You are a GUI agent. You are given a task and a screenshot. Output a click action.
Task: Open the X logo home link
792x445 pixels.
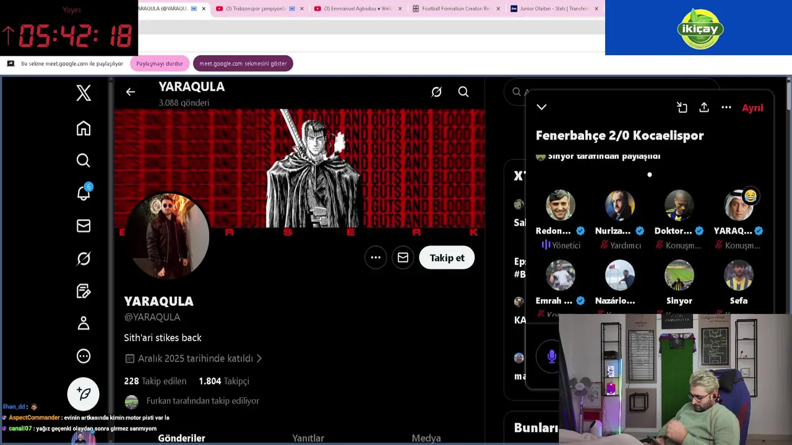coord(84,93)
